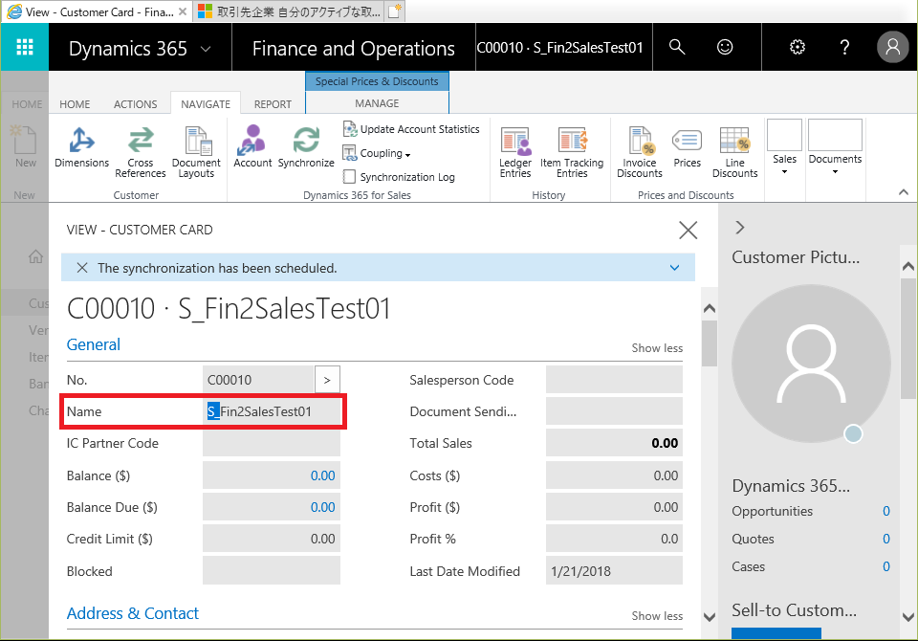Open the Documents ribbon dropdown
Viewport: 918px width, 641px height.
coord(835,147)
